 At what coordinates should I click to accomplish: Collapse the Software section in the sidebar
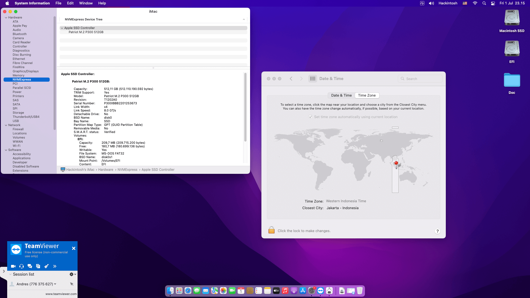point(6,150)
